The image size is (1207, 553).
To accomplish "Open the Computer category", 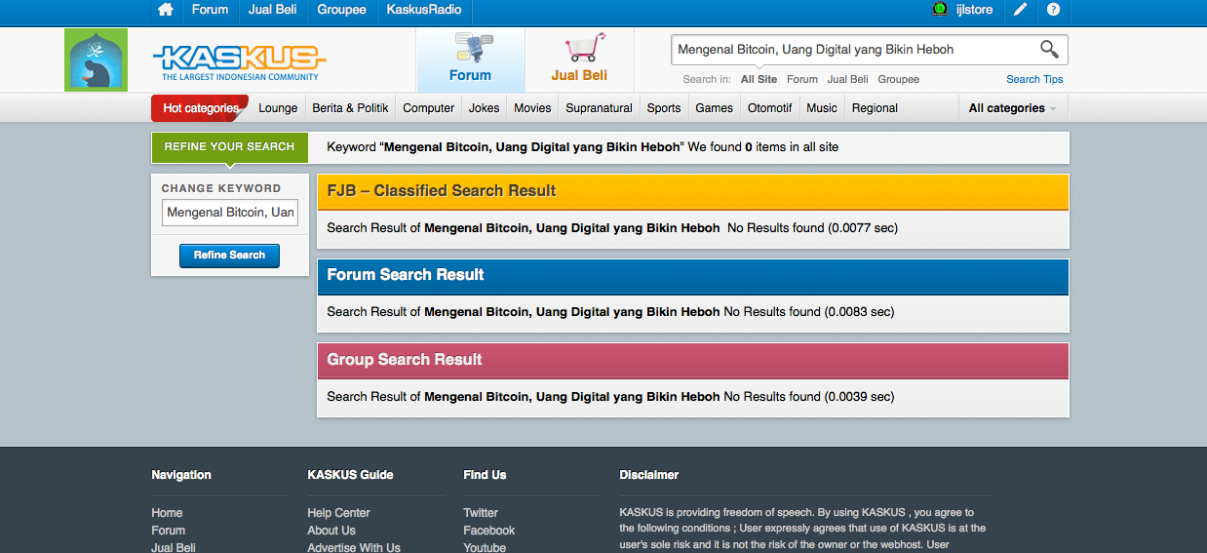I will [429, 108].
